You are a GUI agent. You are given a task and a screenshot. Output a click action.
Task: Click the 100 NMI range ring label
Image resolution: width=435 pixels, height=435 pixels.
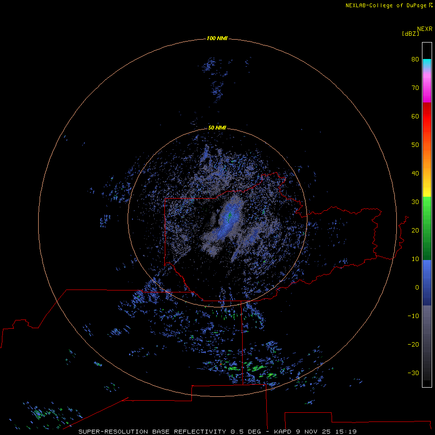click(x=217, y=38)
